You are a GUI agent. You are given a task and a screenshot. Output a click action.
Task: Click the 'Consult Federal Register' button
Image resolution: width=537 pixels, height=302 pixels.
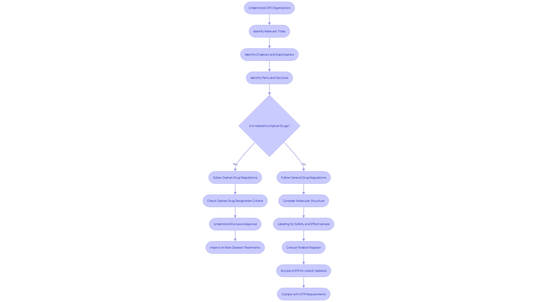coord(303,247)
